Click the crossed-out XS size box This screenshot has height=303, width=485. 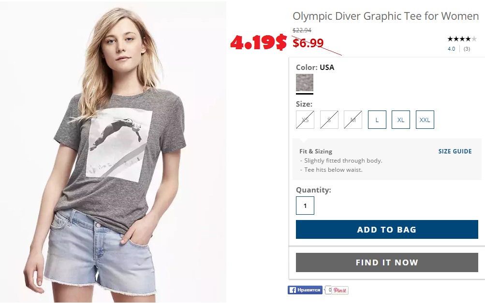point(305,120)
